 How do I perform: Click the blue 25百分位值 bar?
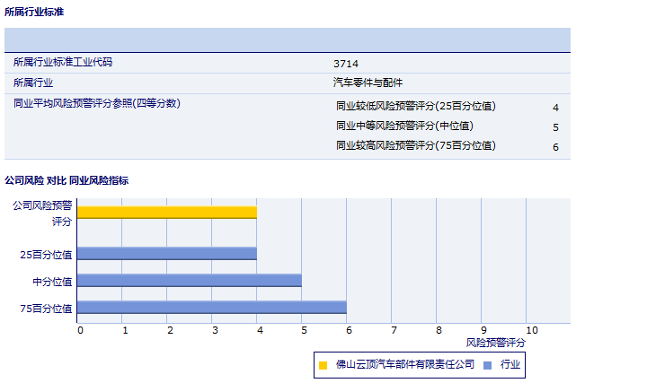click(167, 254)
